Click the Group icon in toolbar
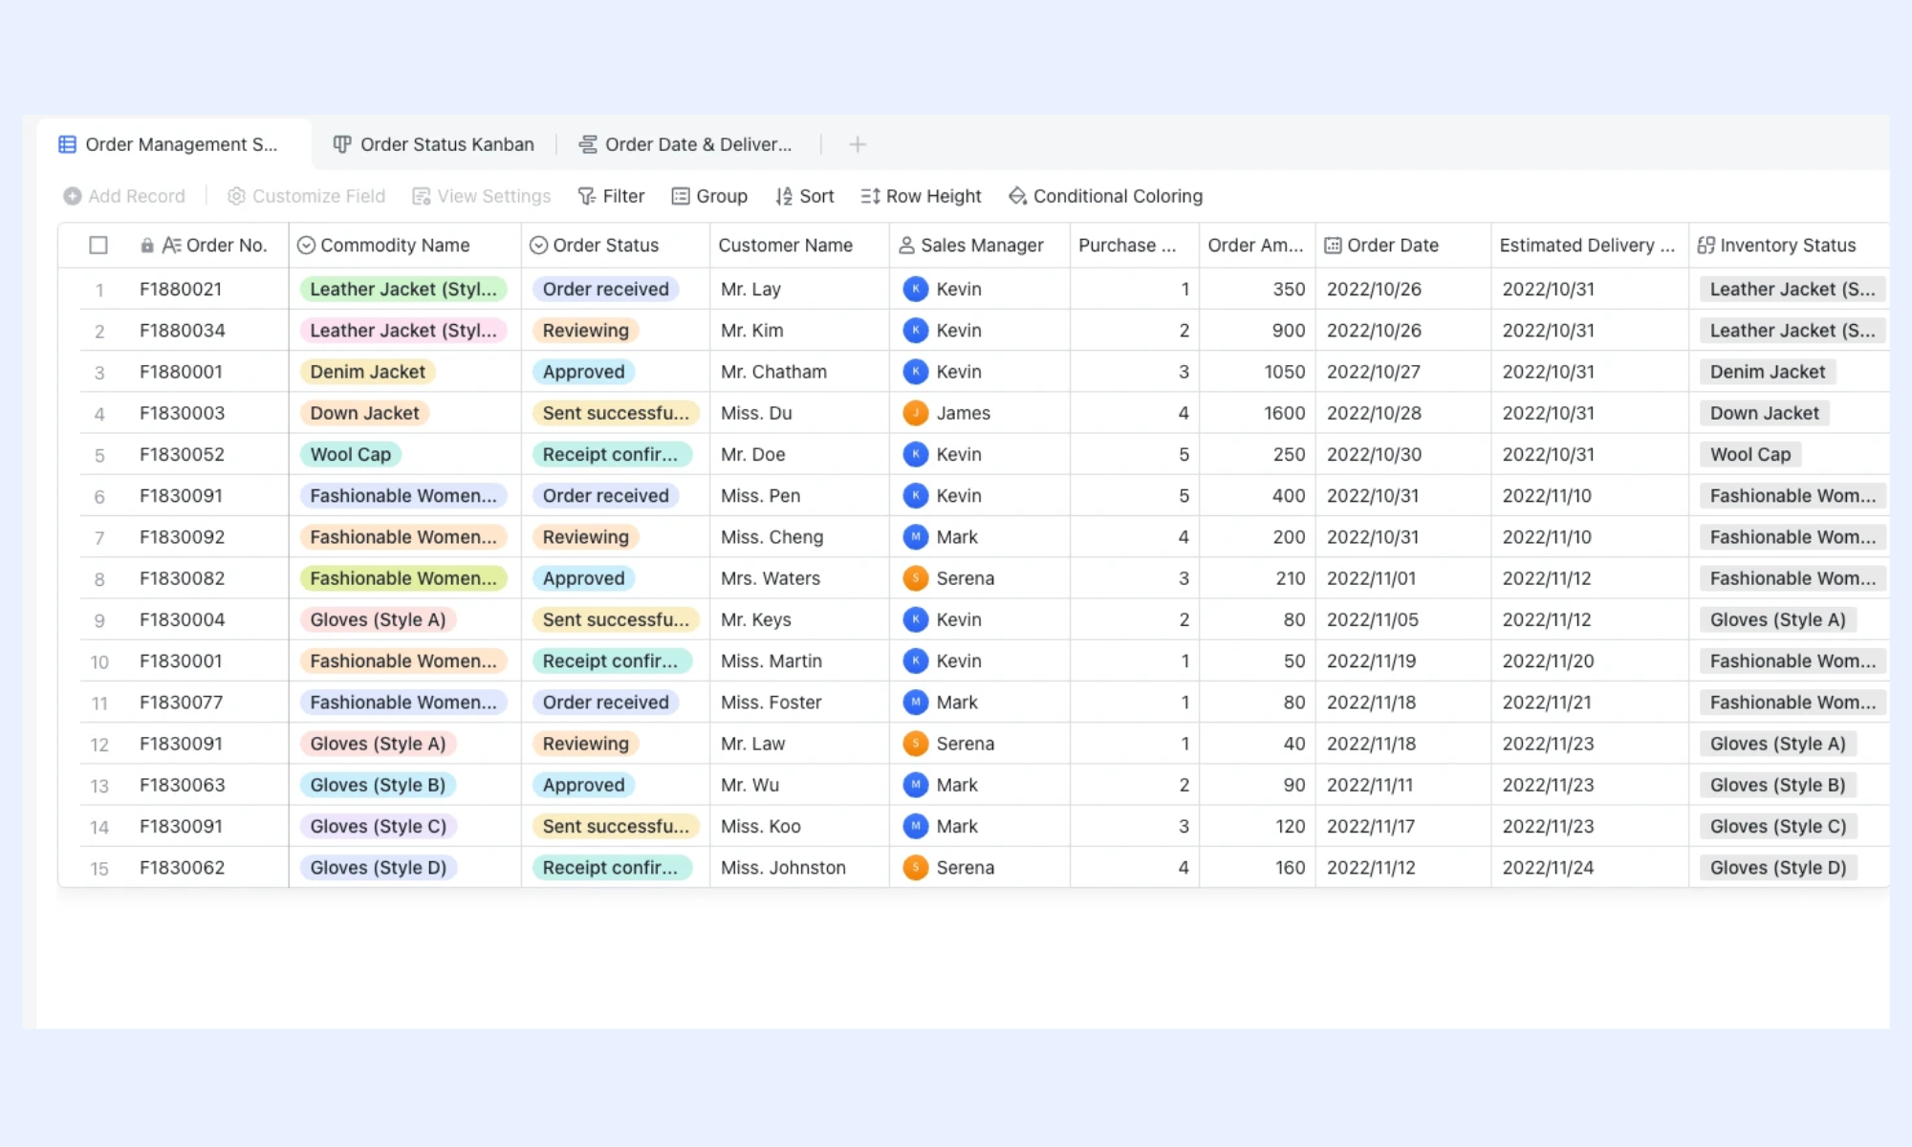This screenshot has width=1912, height=1147. [x=681, y=196]
